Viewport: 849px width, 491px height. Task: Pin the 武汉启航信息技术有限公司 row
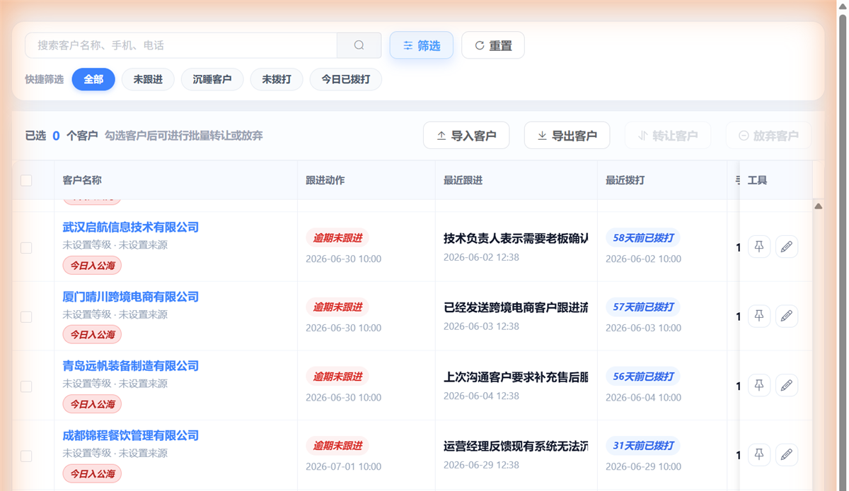pyautogui.click(x=759, y=247)
